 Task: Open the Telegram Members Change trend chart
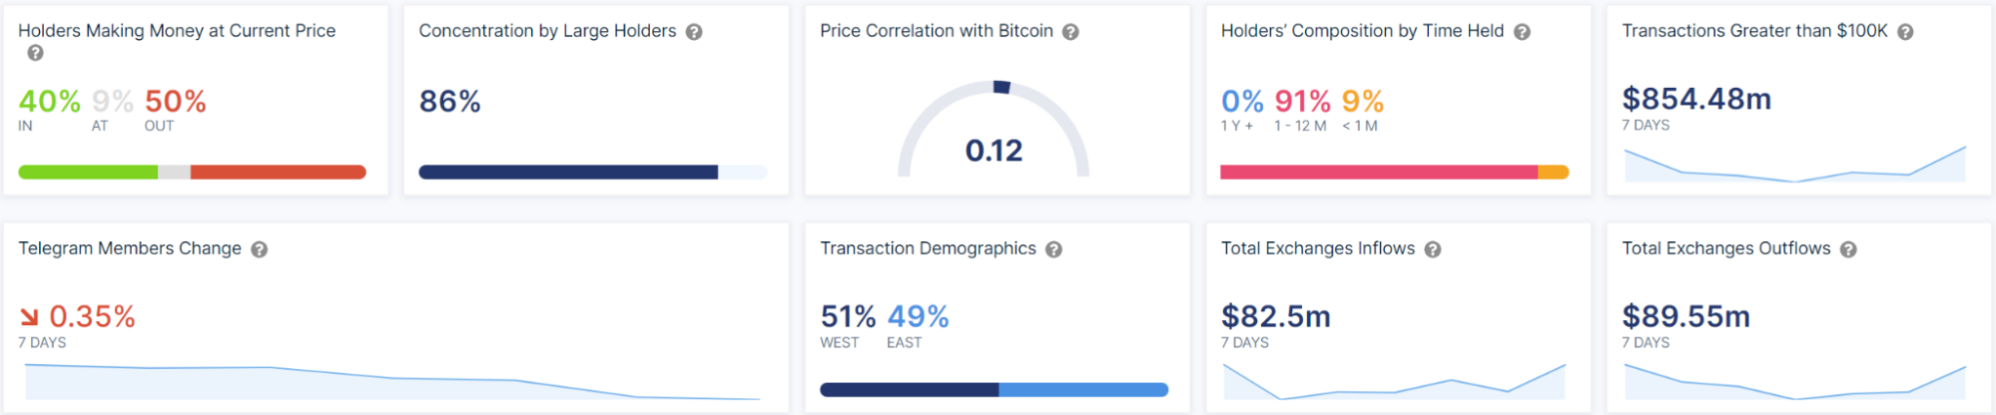point(392,382)
